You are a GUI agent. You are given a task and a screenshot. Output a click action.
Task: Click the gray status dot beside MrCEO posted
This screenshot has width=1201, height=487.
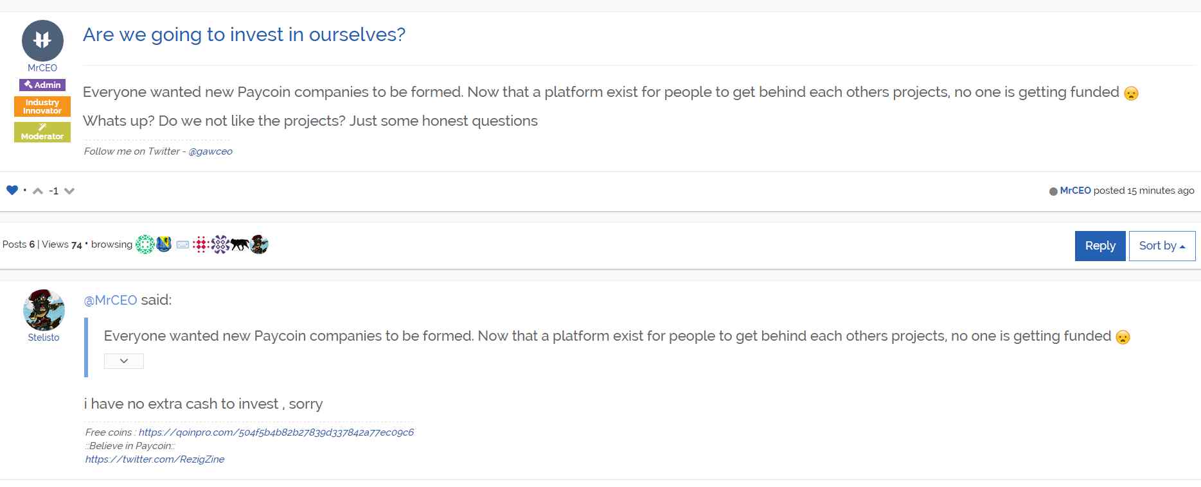1053,191
